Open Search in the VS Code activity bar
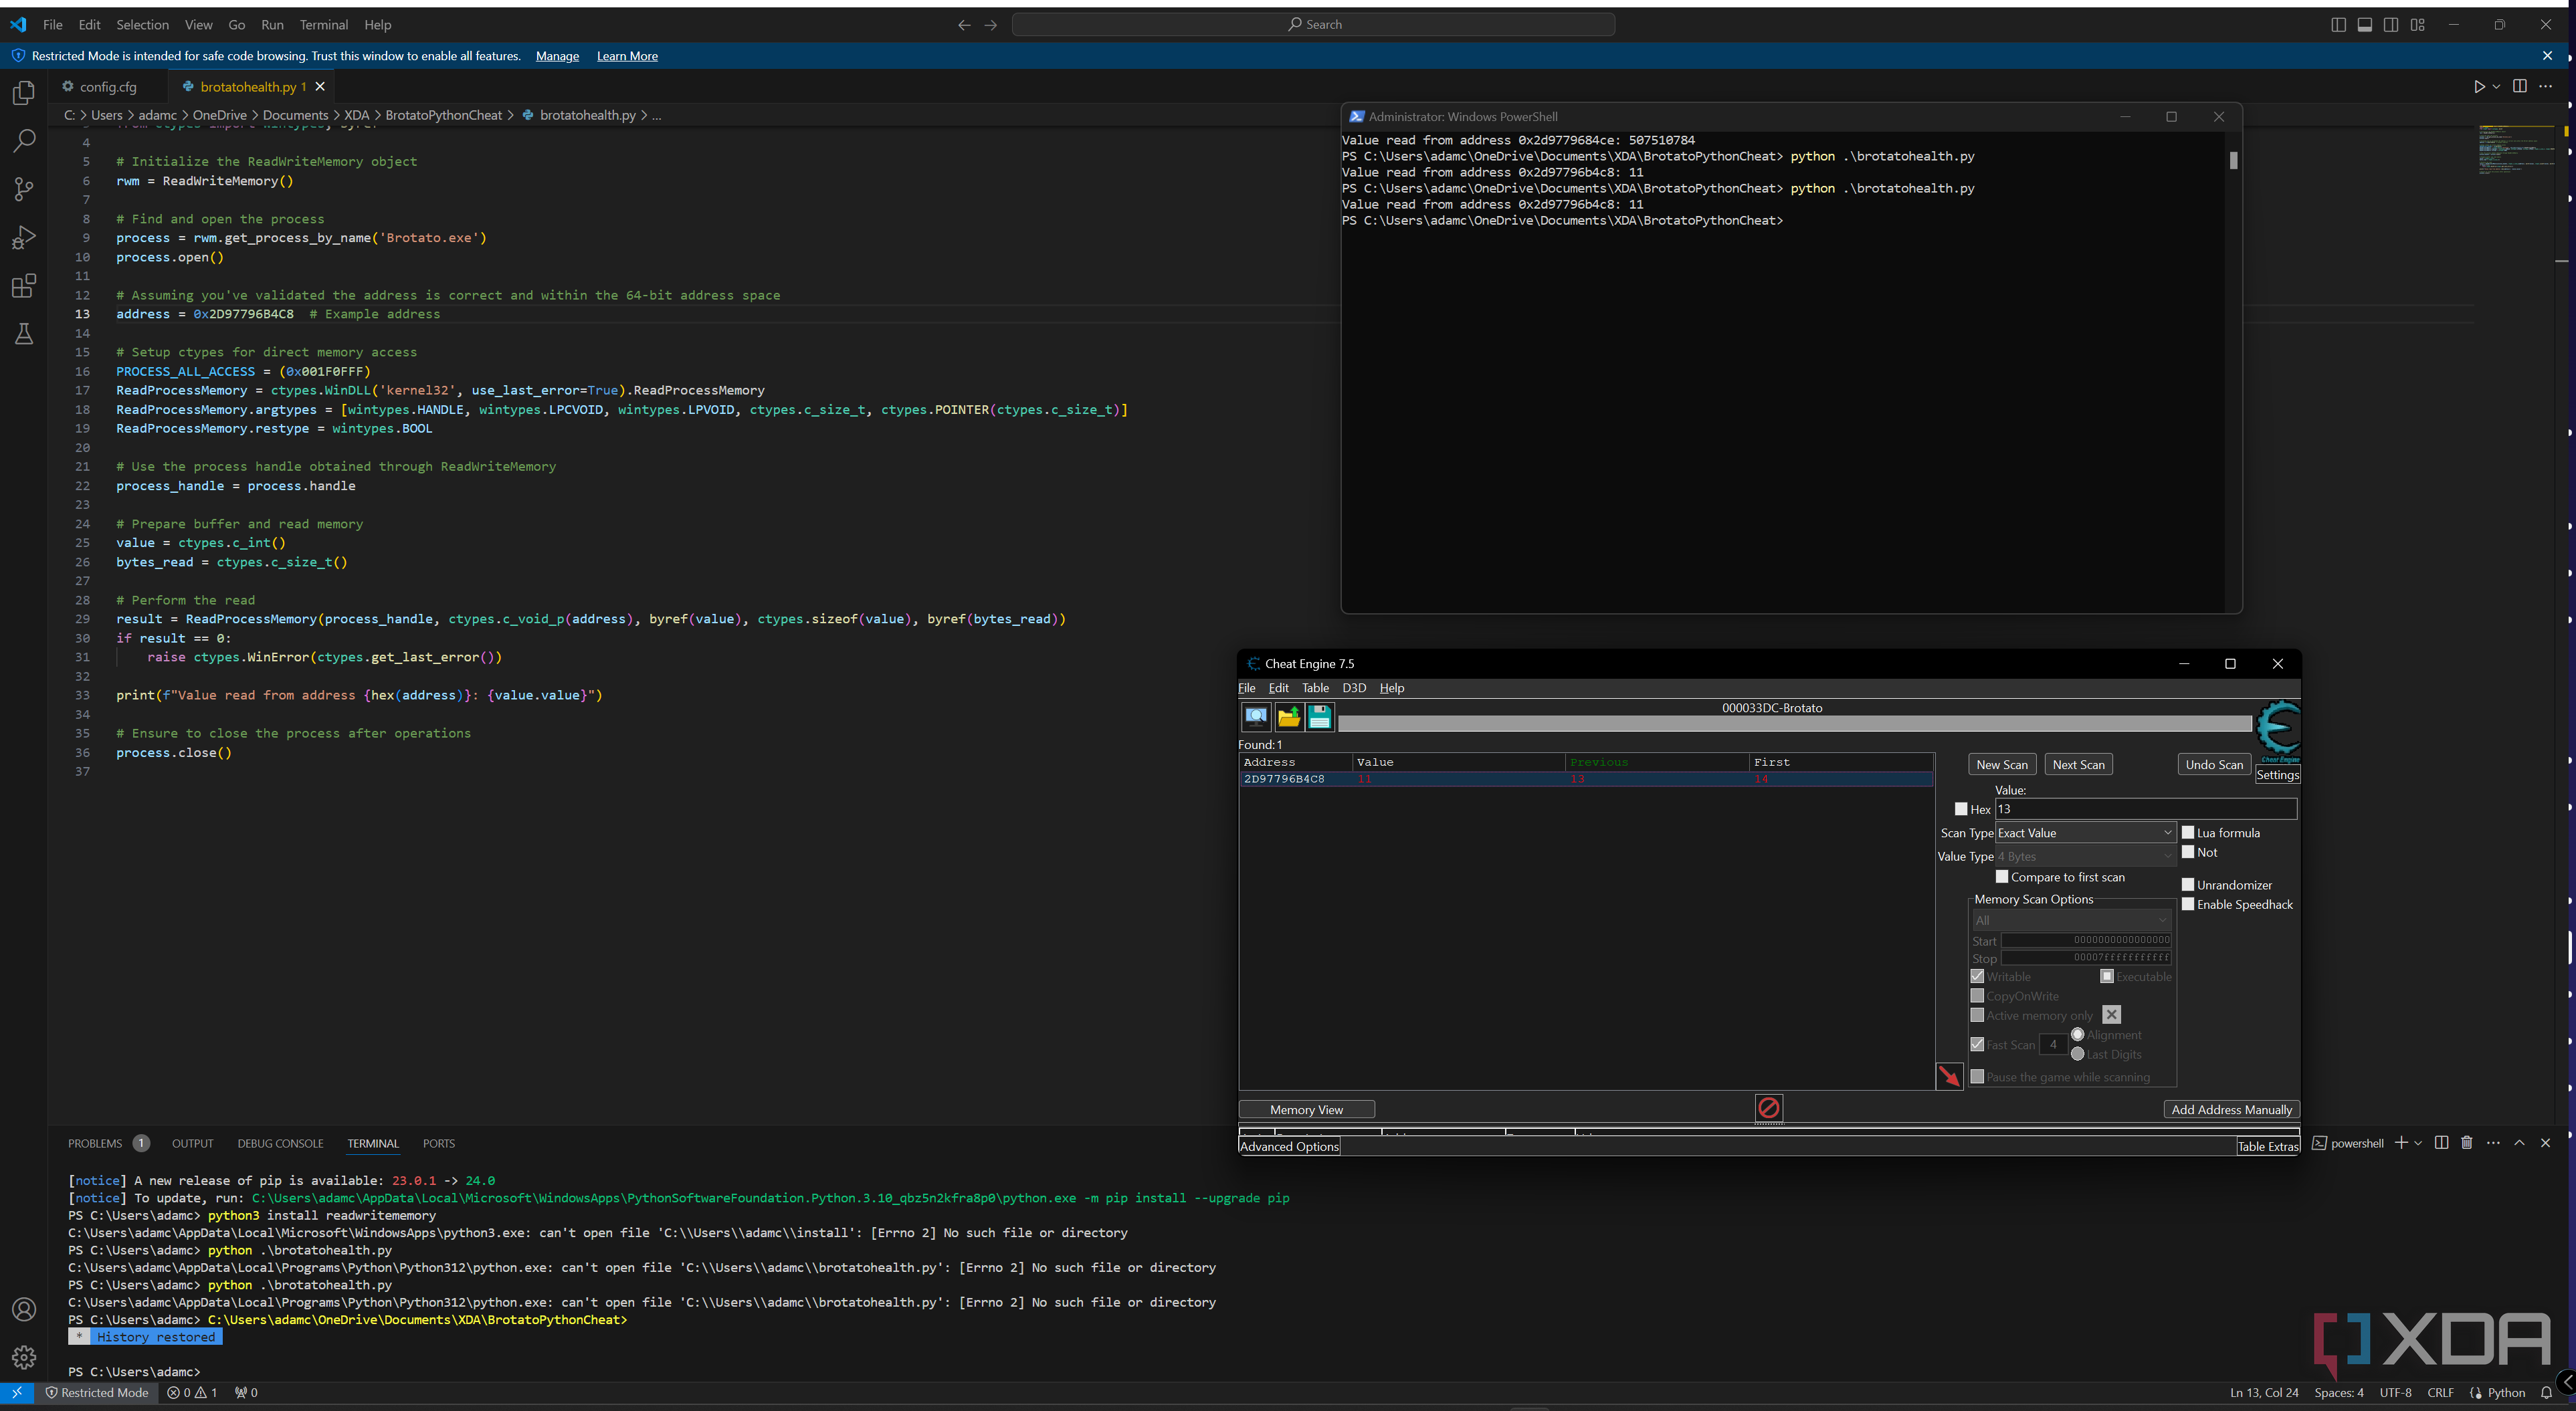Screen dimensions: 2576x1411 coord(24,141)
